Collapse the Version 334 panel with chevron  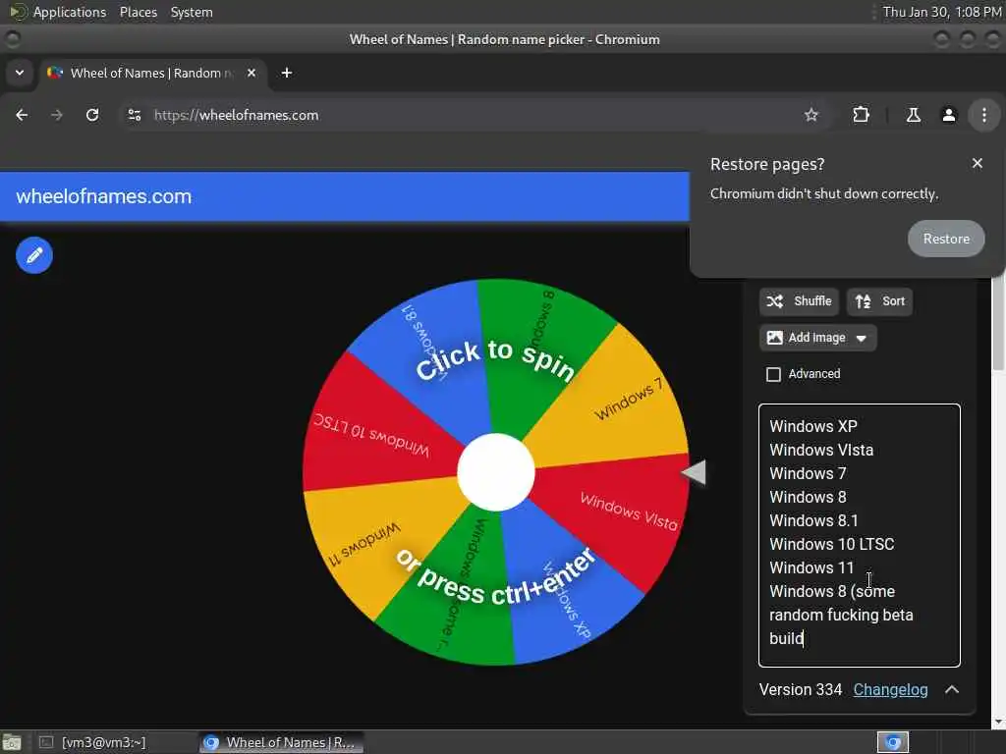pyautogui.click(x=952, y=690)
